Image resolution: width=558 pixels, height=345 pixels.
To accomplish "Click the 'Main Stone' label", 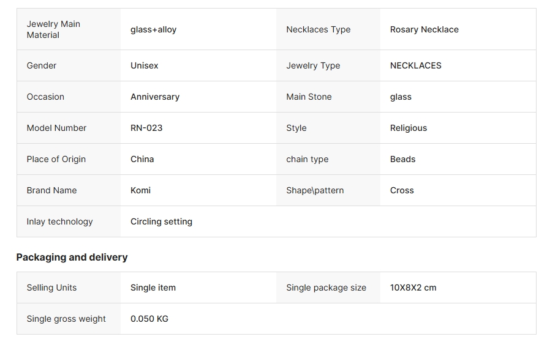I will tap(309, 97).
